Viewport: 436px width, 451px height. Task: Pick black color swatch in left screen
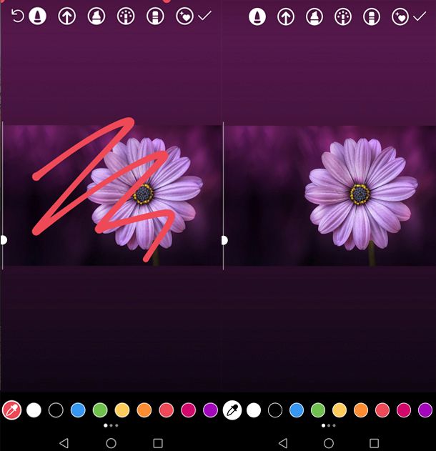(56, 410)
